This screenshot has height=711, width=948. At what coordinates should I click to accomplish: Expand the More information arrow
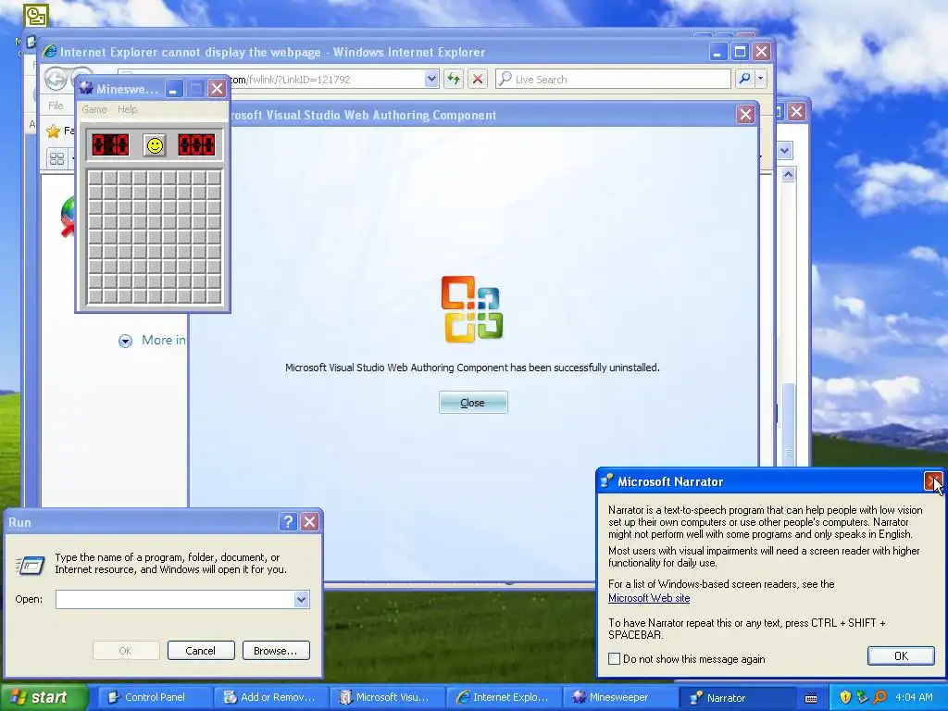[125, 341]
